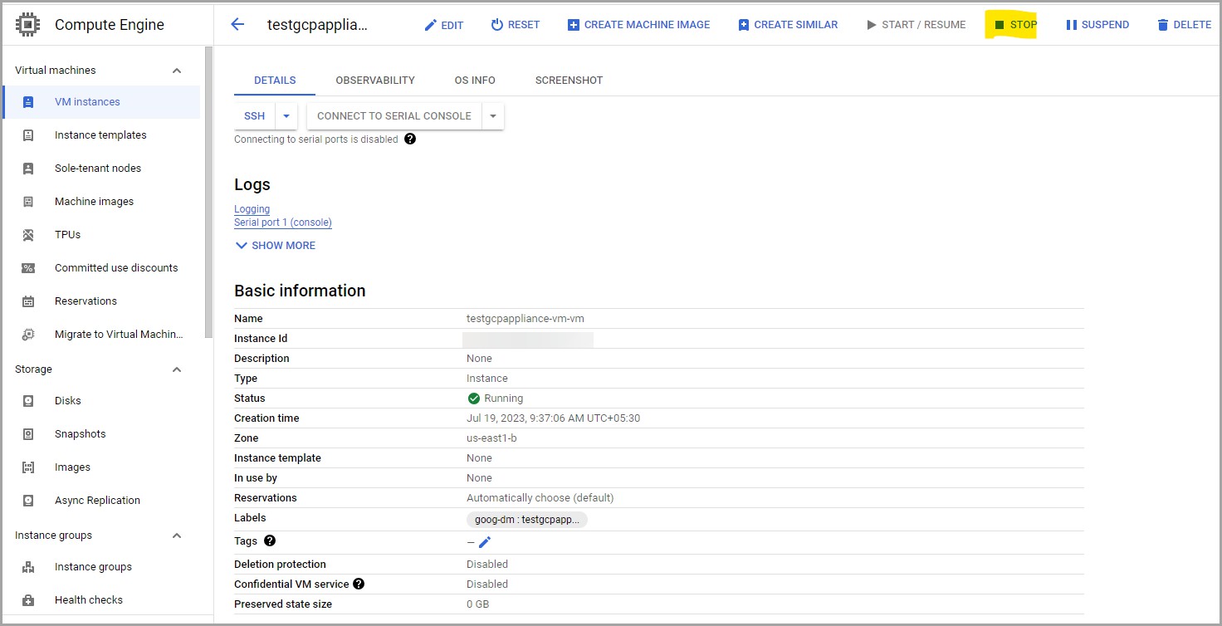Click the Stop square icon
This screenshot has height=626, width=1222.
point(1000,25)
